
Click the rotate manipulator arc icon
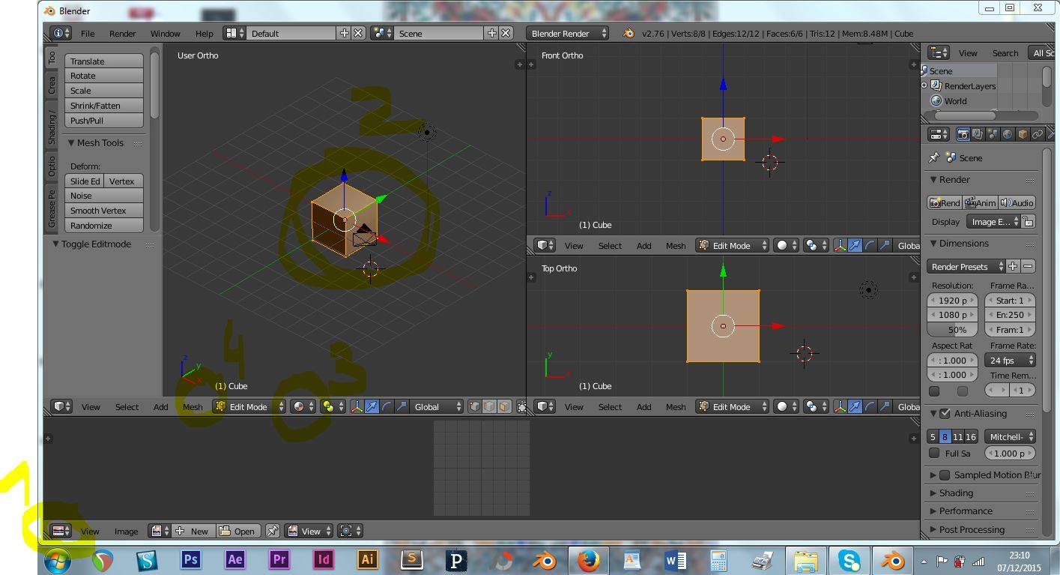pyautogui.click(x=387, y=406)
